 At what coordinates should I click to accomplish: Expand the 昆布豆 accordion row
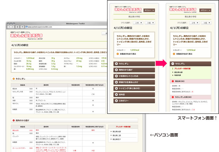134,95
